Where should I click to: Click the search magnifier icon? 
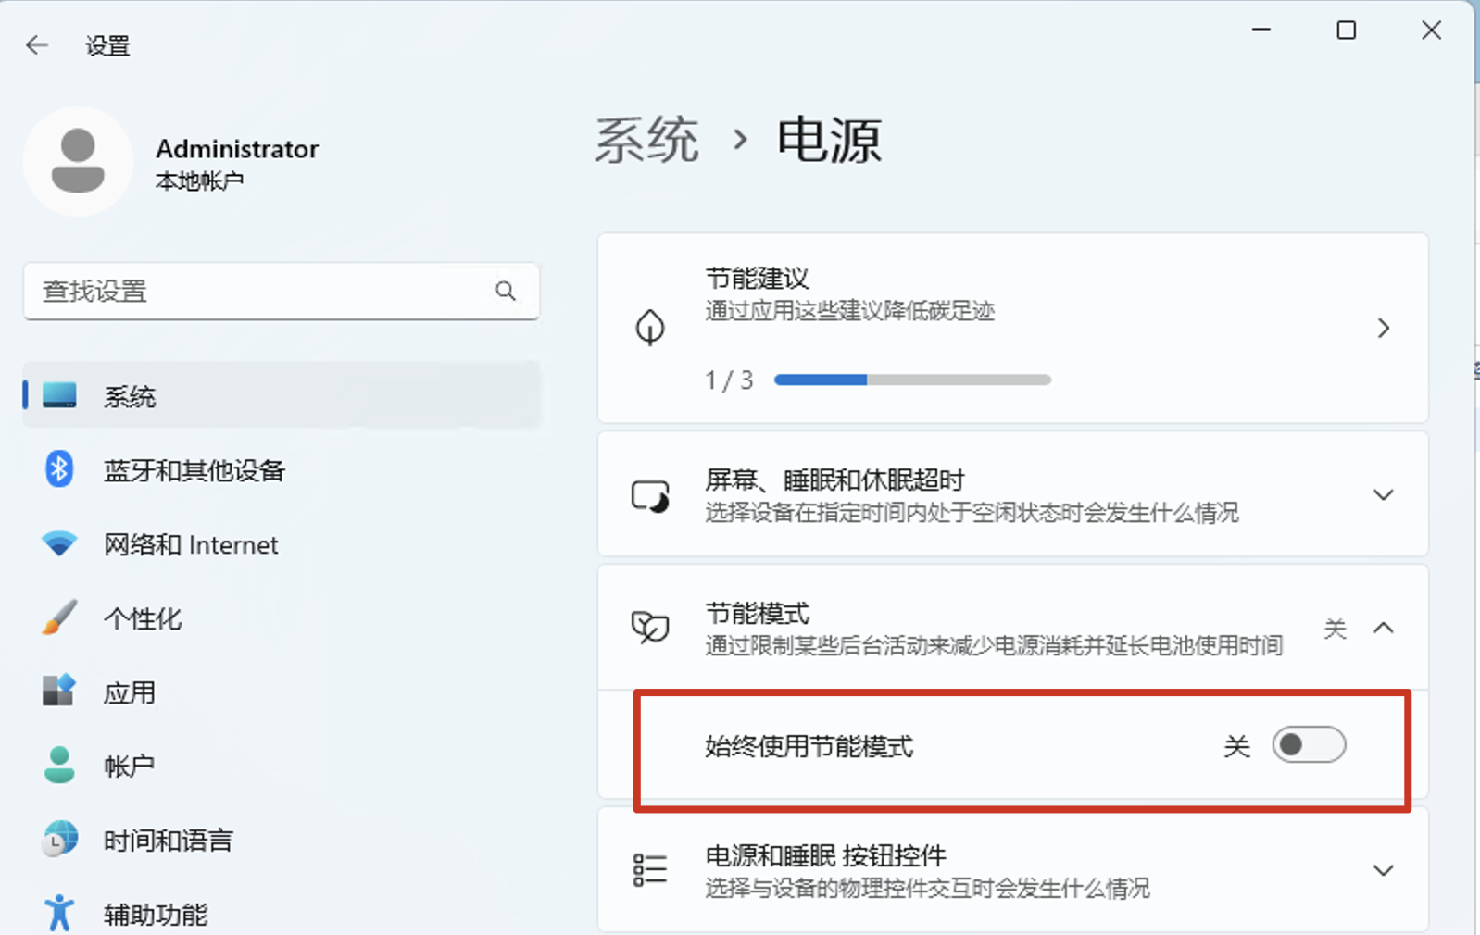click(505, 292)
